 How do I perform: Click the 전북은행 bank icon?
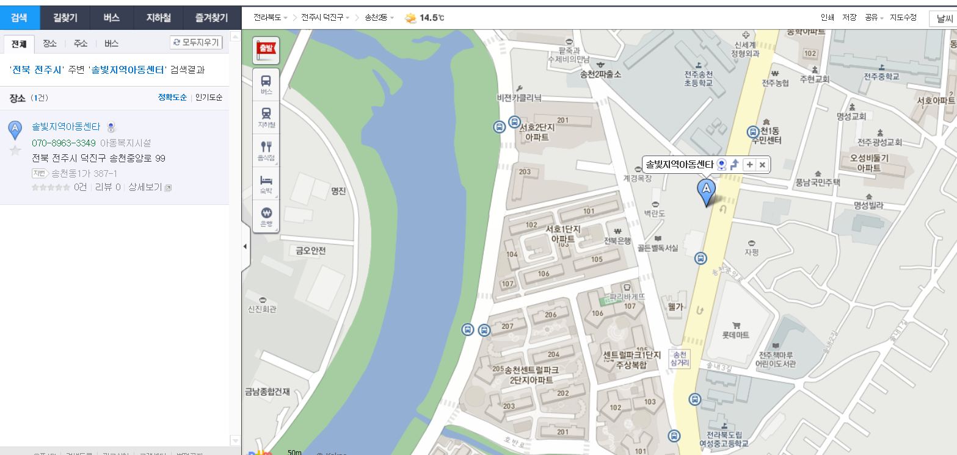pyautogui.click(x=617, y=231)
